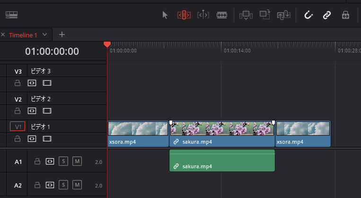Viewport: 361px width, 198px height.
Task: Toggle the Position Lock icon
Action: [345, 15]
